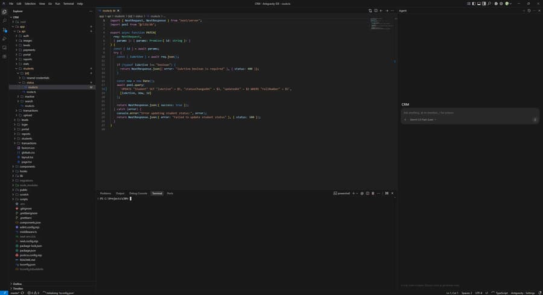Kill terminal trash icon
Screen dimensions: 543x295
click(373, 193)
